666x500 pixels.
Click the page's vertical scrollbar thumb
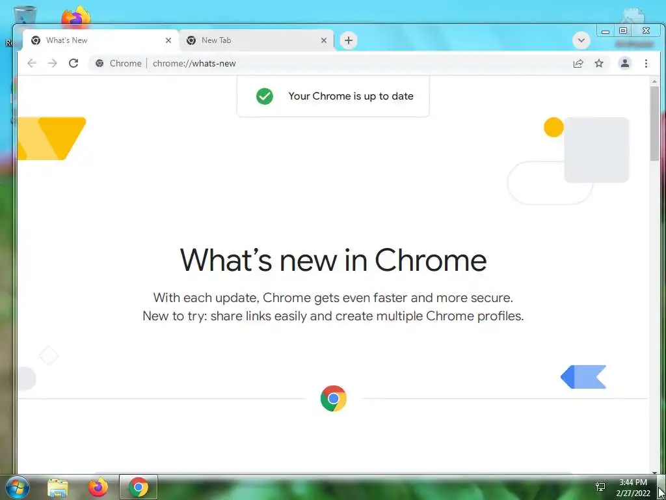click(654, 123)
